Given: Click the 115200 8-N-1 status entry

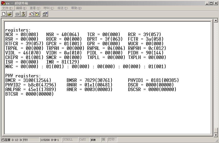Looking at the screenshot, I should 51,140.
